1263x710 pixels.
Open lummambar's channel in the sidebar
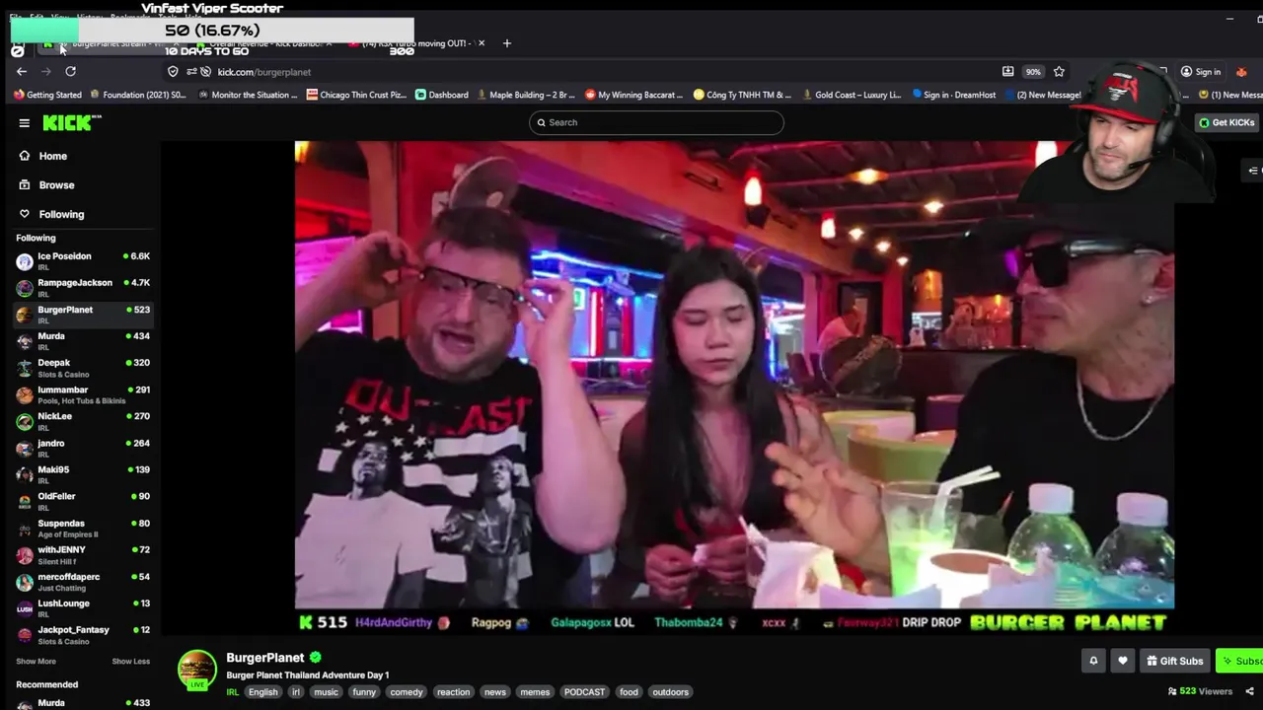[83, 394]
